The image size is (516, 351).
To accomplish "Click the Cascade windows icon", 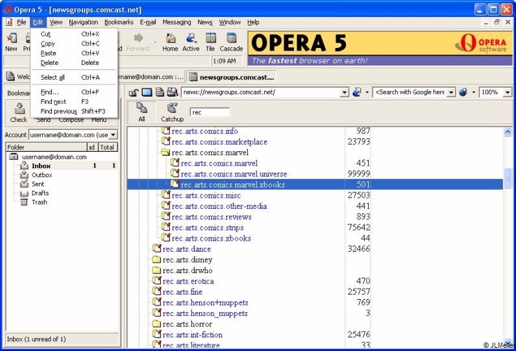I will point(231,38).
